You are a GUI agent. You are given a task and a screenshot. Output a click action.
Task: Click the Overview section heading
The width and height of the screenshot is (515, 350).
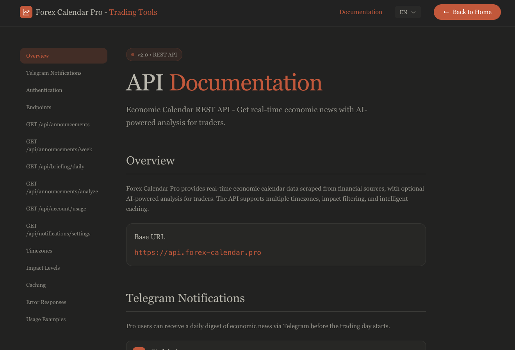point(150,161)
